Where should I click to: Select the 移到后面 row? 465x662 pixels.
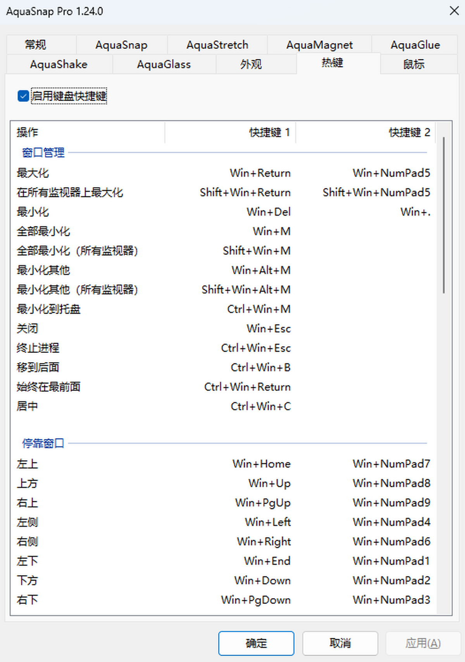[223, 367]
